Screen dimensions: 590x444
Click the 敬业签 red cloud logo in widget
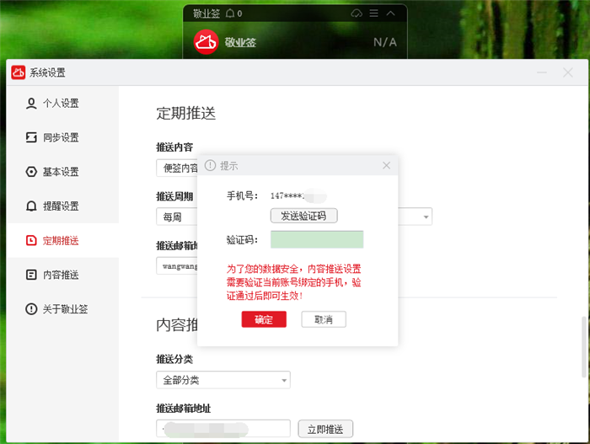coord(206,42)
